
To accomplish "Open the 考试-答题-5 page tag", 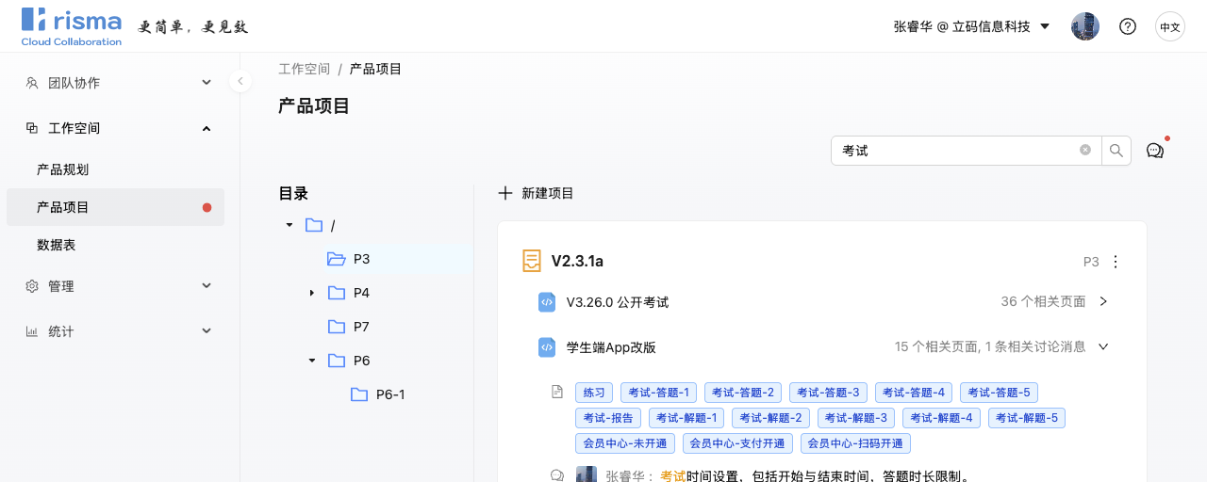I will [999, 393].
